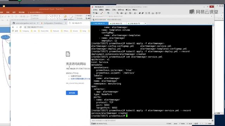Click the sad page error icon
The width and height of the screenshot is (225, 126).
[68, 54]
